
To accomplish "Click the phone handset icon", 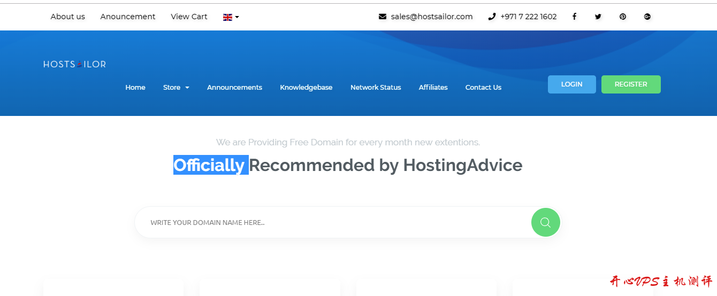I will coord(492,17).
